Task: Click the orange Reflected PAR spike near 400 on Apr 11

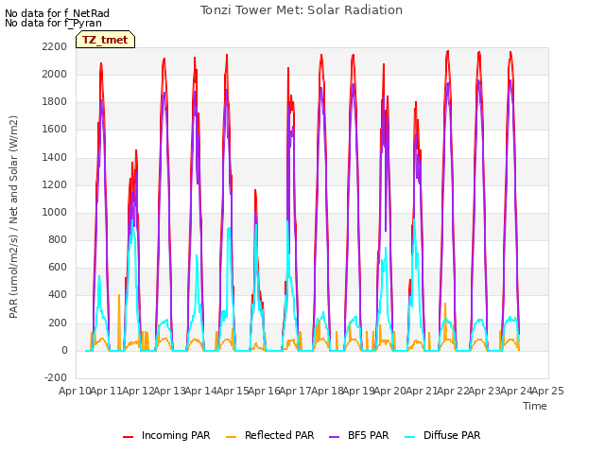Action: point(119,321)
